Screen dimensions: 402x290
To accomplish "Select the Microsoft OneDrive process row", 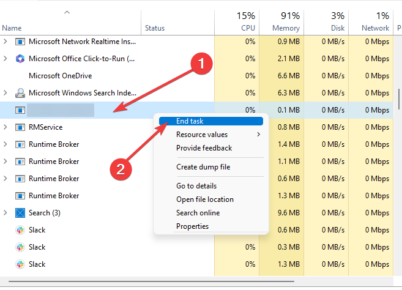I will [x=196, y=76].
